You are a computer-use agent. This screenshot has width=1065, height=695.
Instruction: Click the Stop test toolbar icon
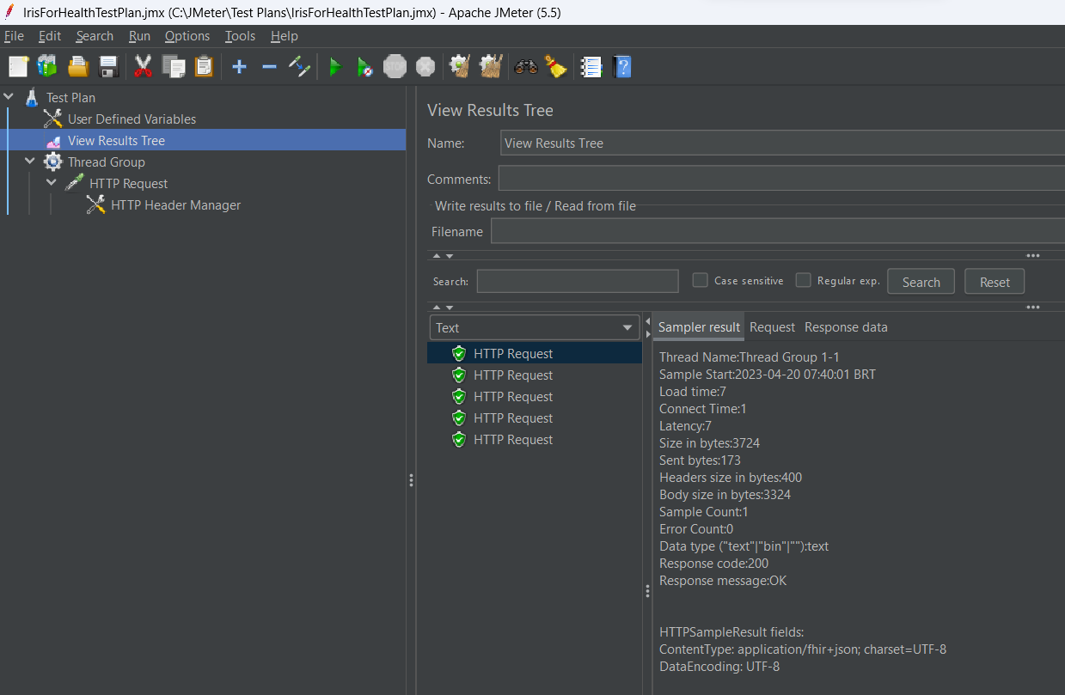(395, 67)
